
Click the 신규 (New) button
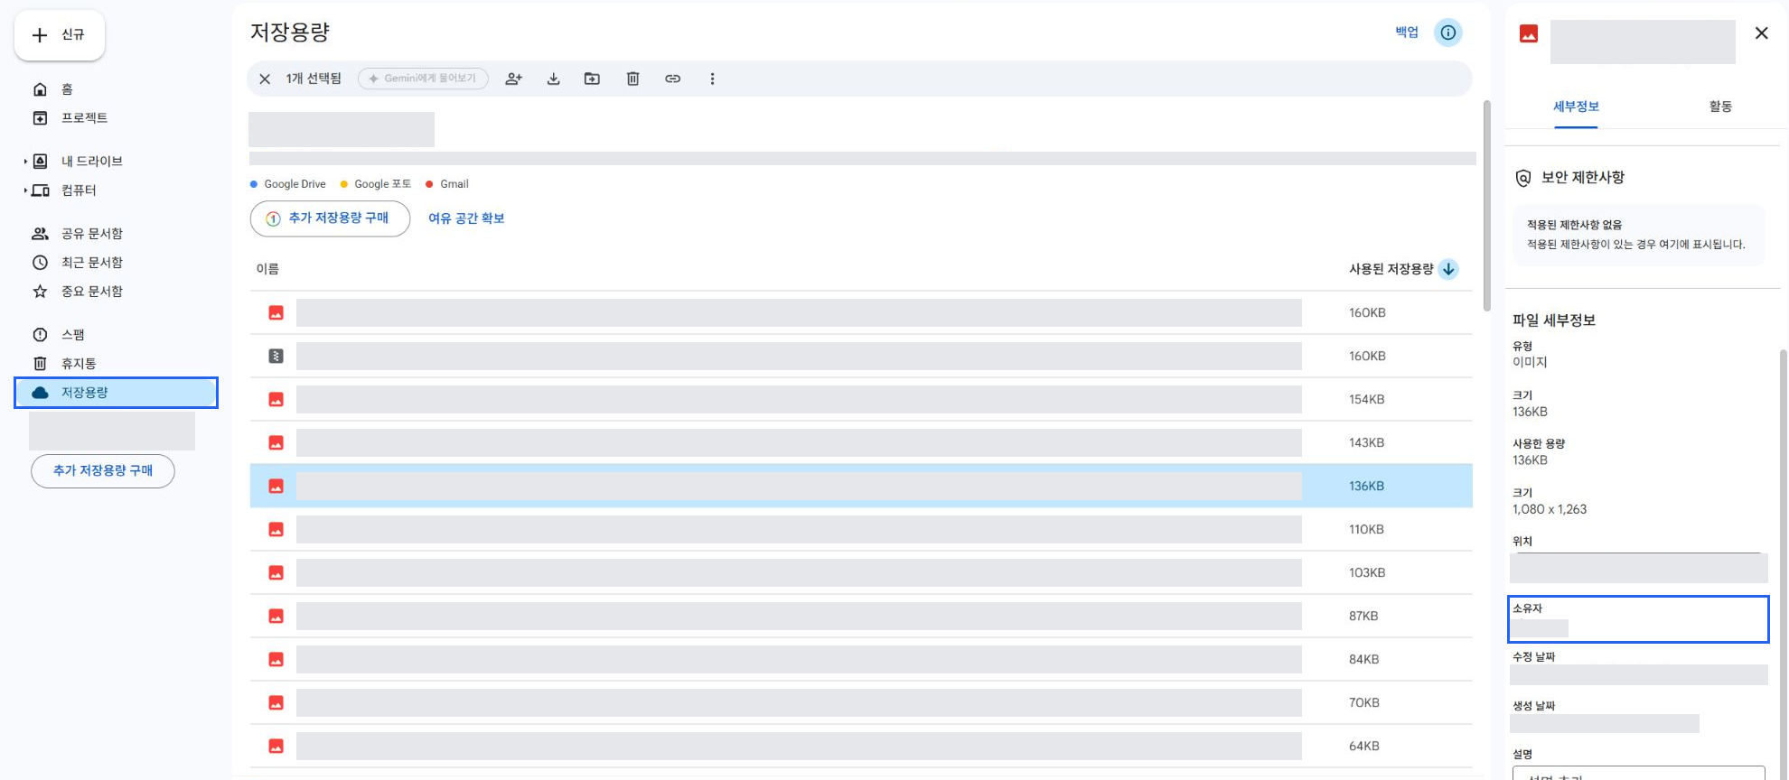coord(60,35)
